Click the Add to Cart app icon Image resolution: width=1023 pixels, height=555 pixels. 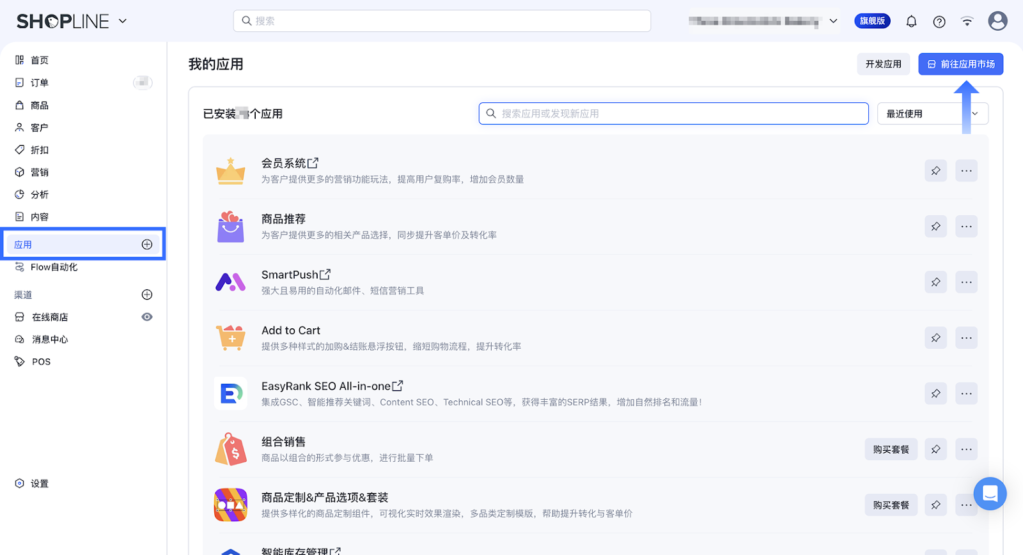click(231, 338)
